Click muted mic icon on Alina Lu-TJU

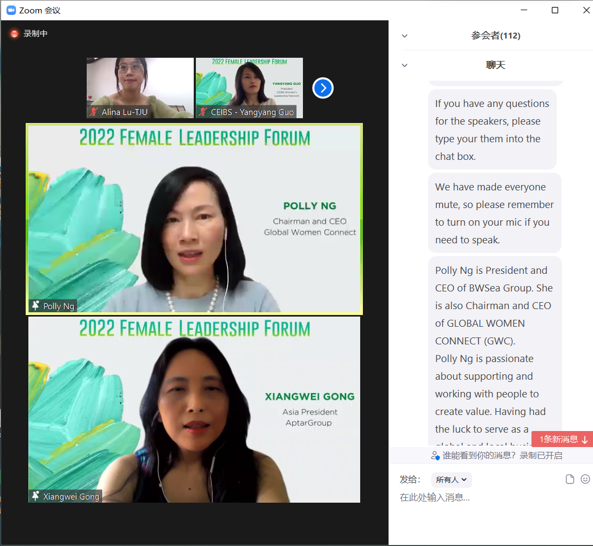point(94,112)
